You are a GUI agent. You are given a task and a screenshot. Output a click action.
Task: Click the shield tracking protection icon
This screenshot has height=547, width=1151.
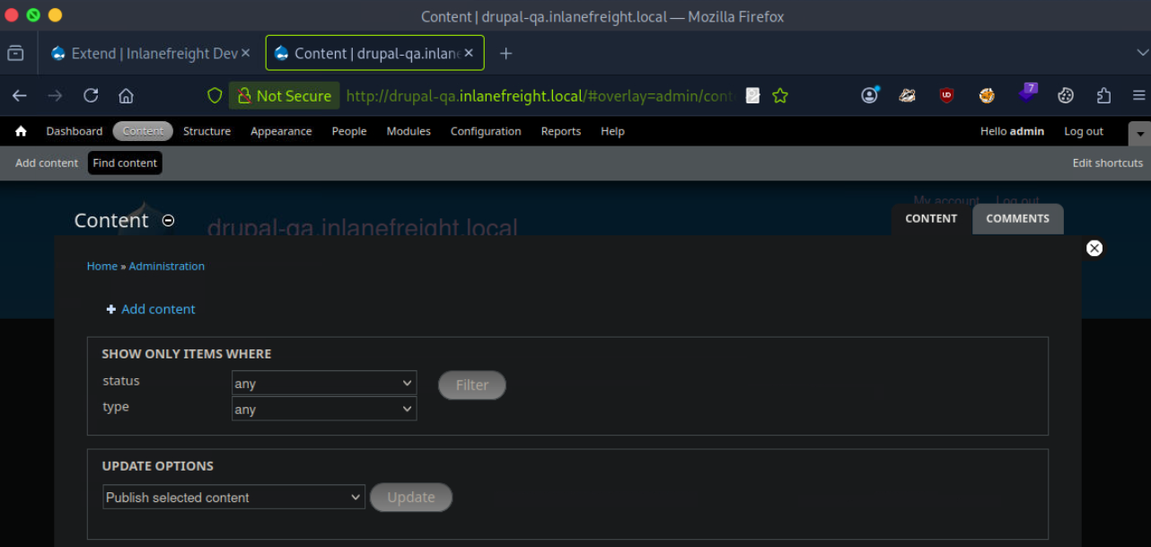coord(215,95)
